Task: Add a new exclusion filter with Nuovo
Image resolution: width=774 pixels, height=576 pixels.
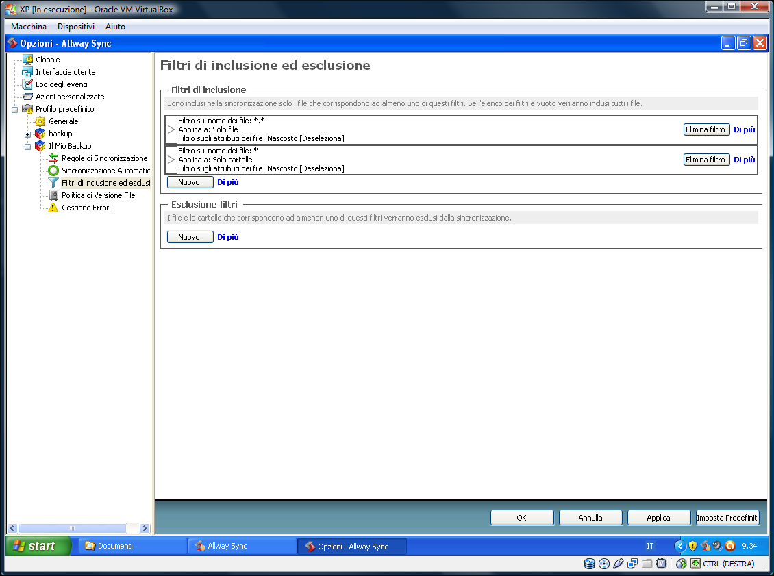Action: tap(190, 237)
